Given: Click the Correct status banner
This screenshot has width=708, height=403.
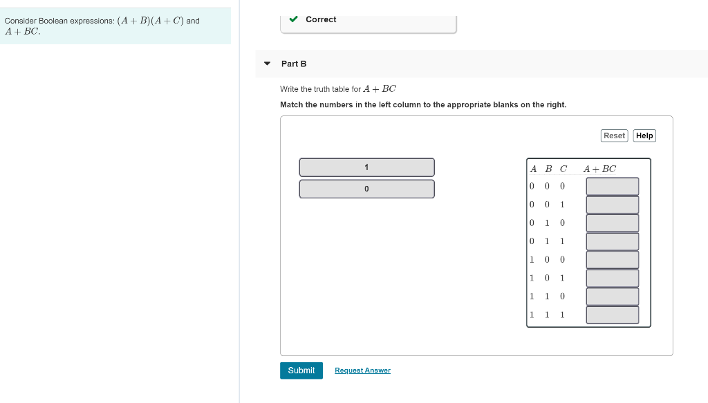Looking at the screenshot, I should click(x=369, y=19).
